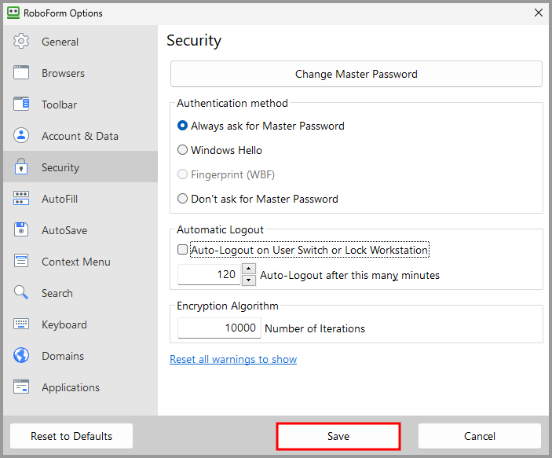Click the Security page heading

tap(194, 41)
